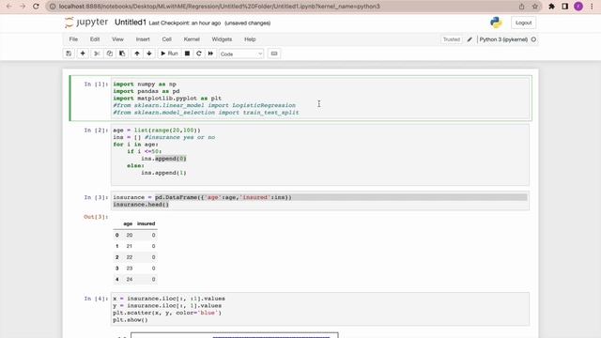Click the 'age' column header
Viewport: 601px width, 338px height.
128,223
